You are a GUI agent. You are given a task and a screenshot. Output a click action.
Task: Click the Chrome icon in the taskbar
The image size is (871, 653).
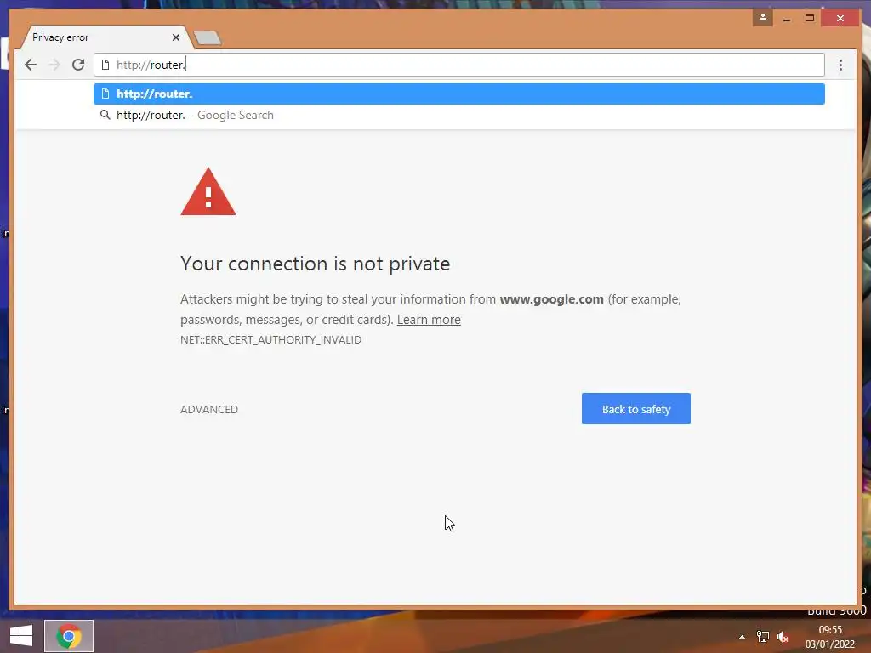tap(69, 636)
